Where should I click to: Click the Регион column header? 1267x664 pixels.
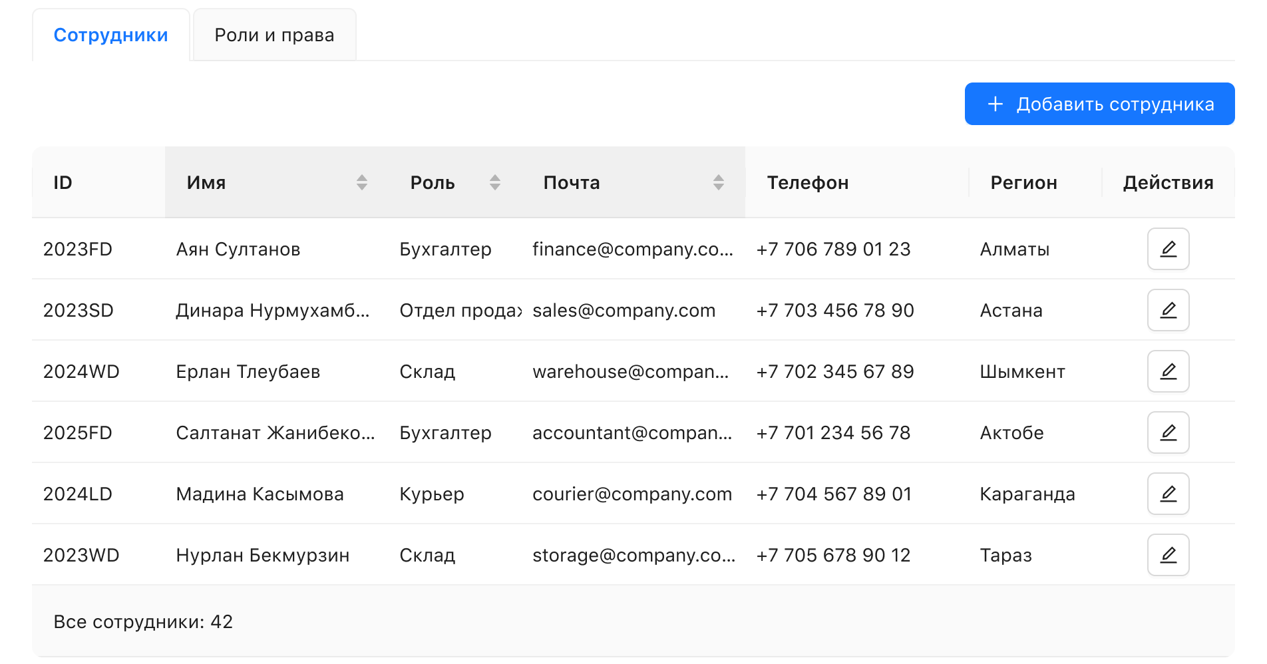click(1023, 183)
